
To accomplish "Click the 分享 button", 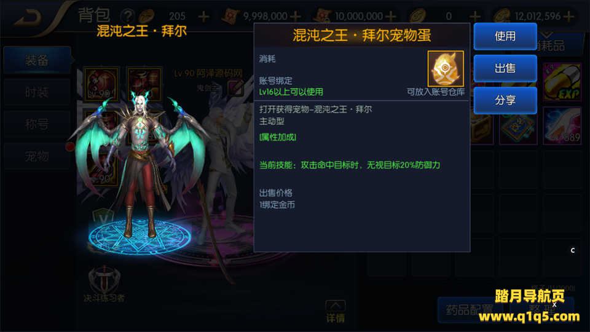I will point(505,100).
